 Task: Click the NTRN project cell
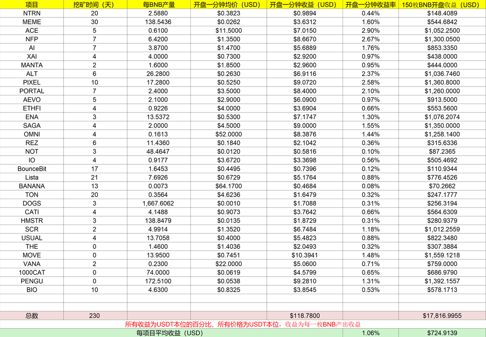coord(32,13)
